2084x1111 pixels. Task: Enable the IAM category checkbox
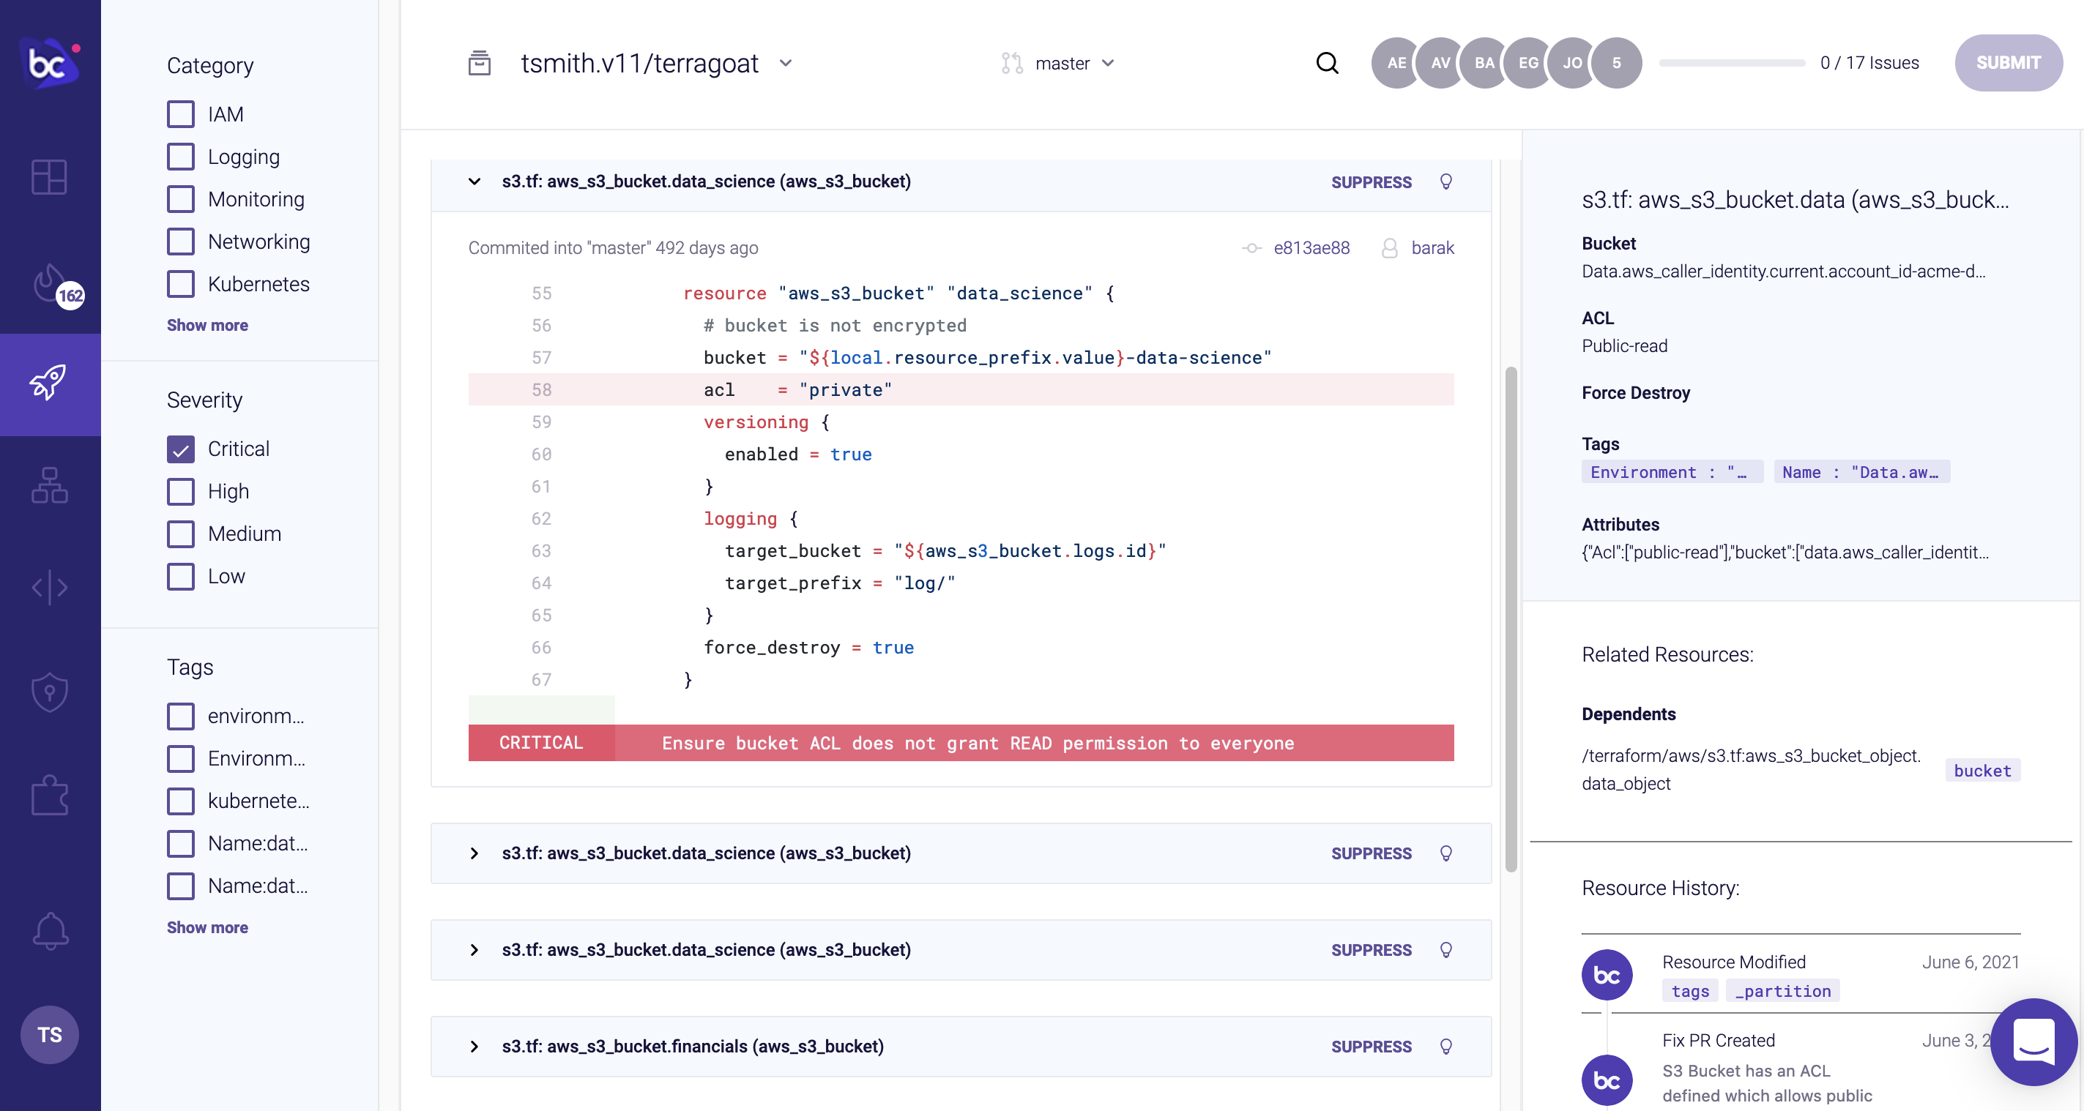pyautogui.click(x=180, y=114)
